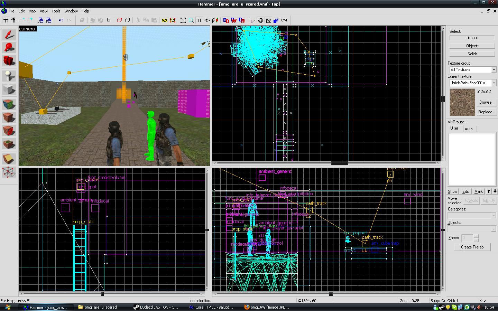Image resolution: width=498 pixels, height=311 pixels.
Task: Select the Vertex manipulation tool
Action: tap(9, 172)
